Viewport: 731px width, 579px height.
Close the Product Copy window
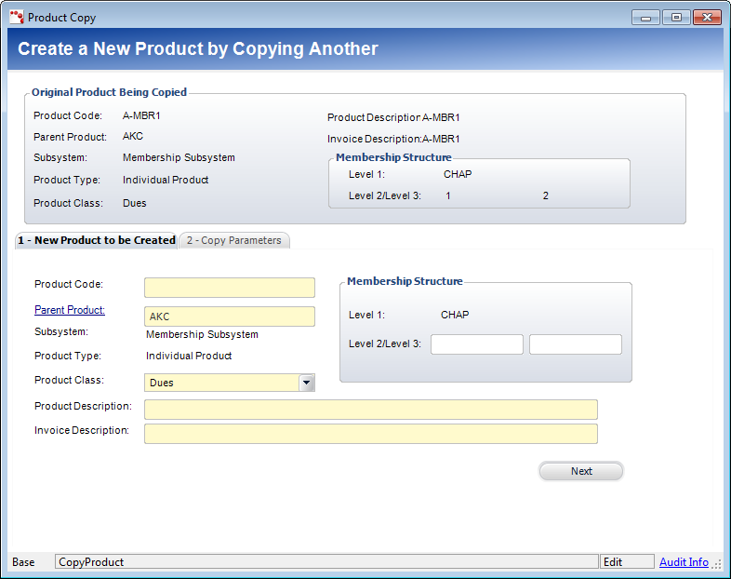point(706,17)
